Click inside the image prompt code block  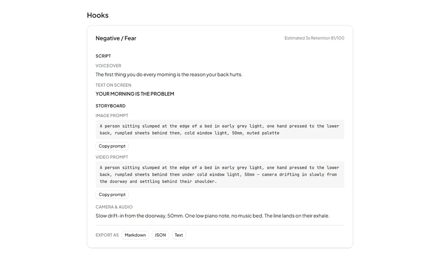point(220,129)
